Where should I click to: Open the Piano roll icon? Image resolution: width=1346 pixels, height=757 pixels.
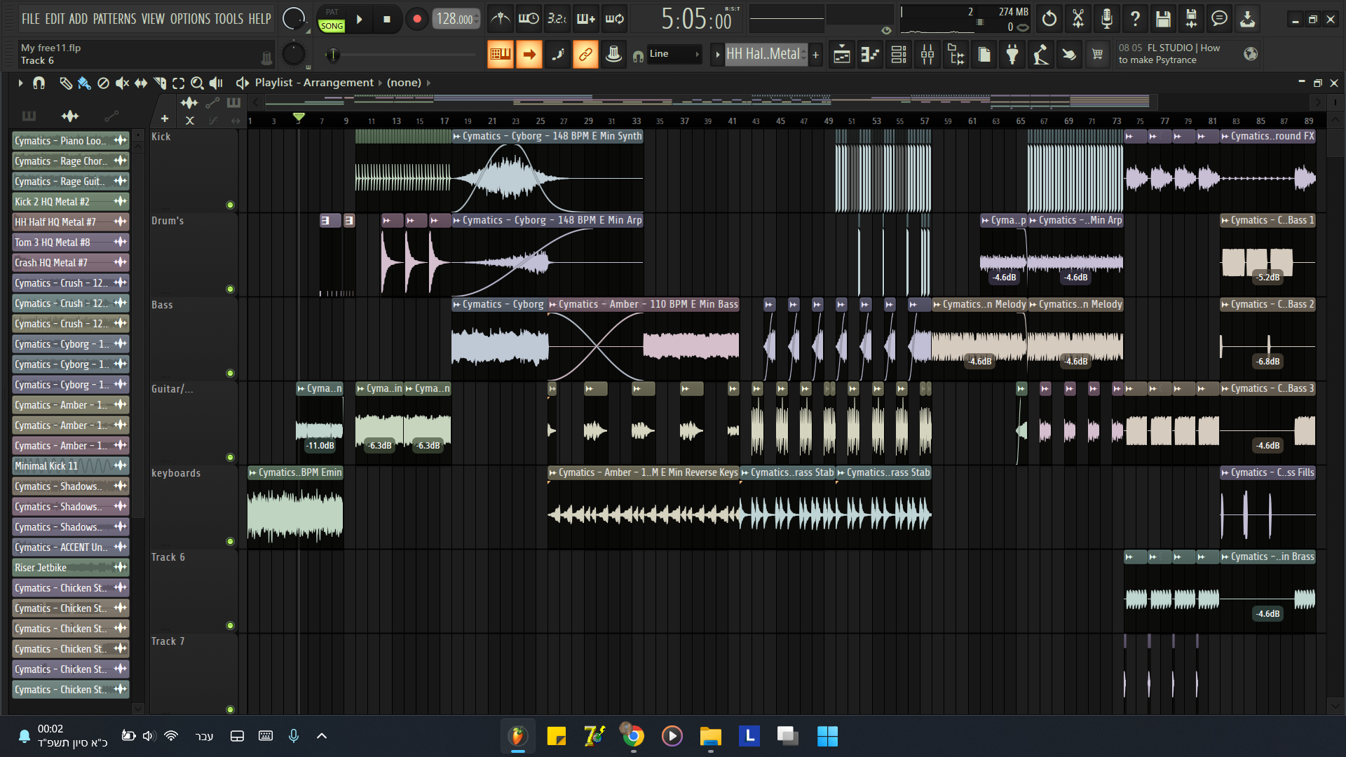(870, 54)
